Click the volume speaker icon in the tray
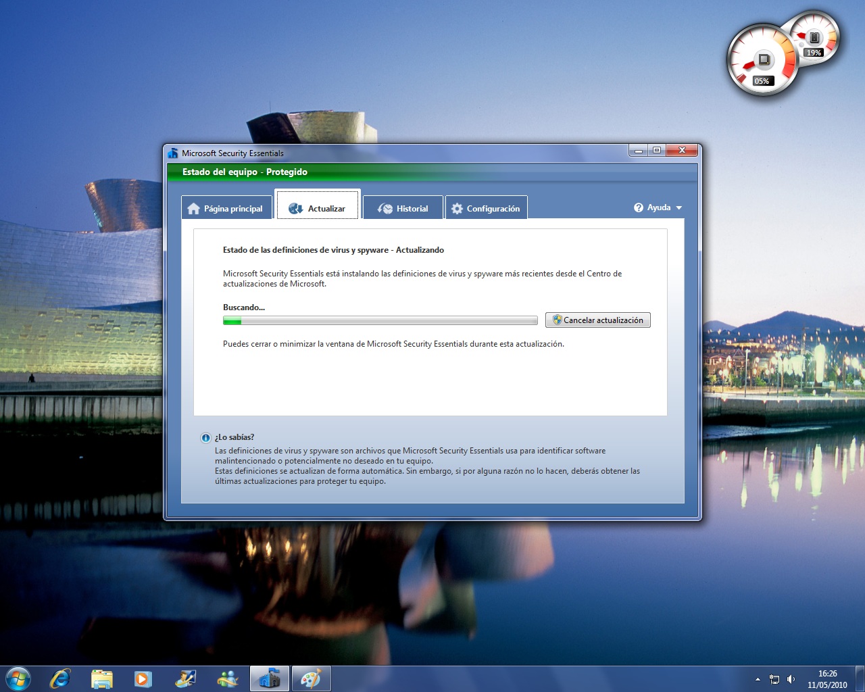This screenshot has height=692, width=865. 791,679
